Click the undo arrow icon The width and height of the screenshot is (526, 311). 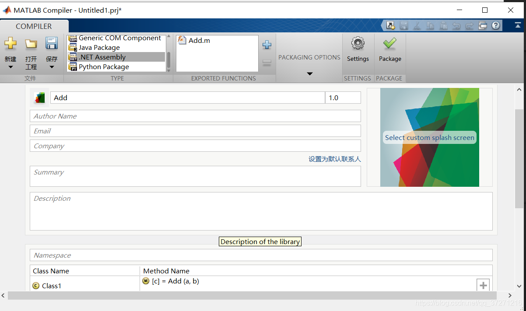click(456, 26)
